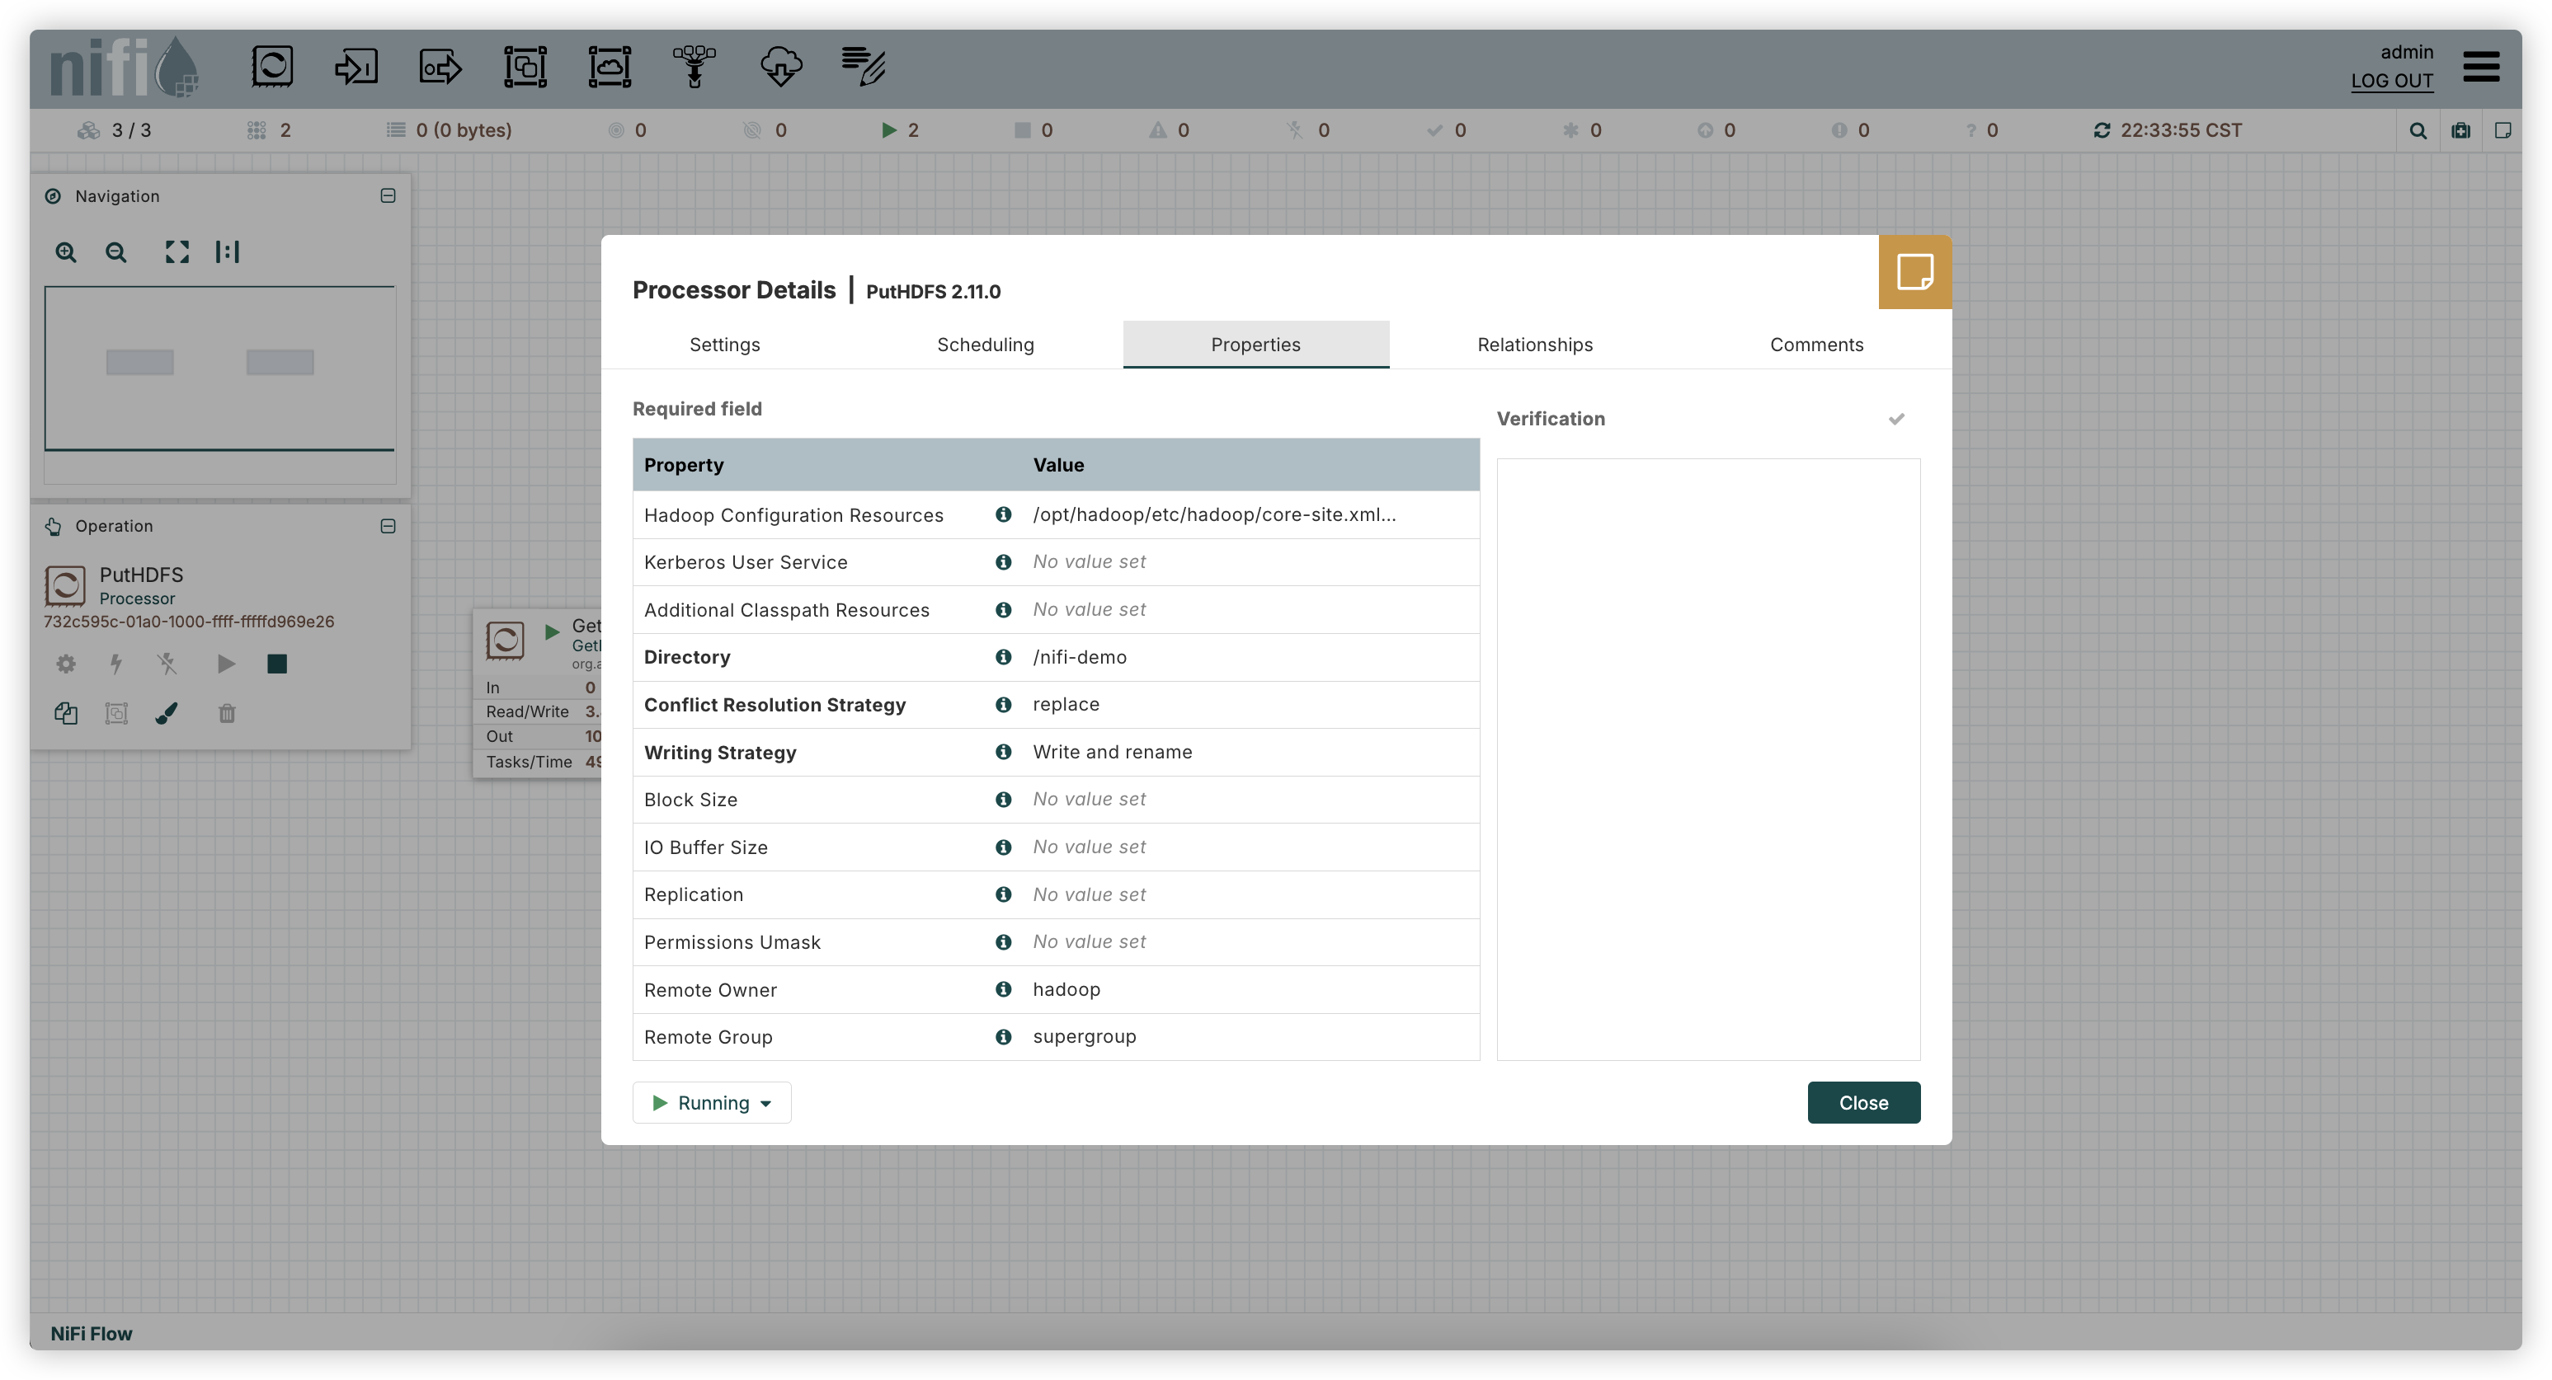Screen dimensions: 2552x1380
Task: Click the Output Port toolbar icon
Action: pyautogui.click(x=440, y=66)
